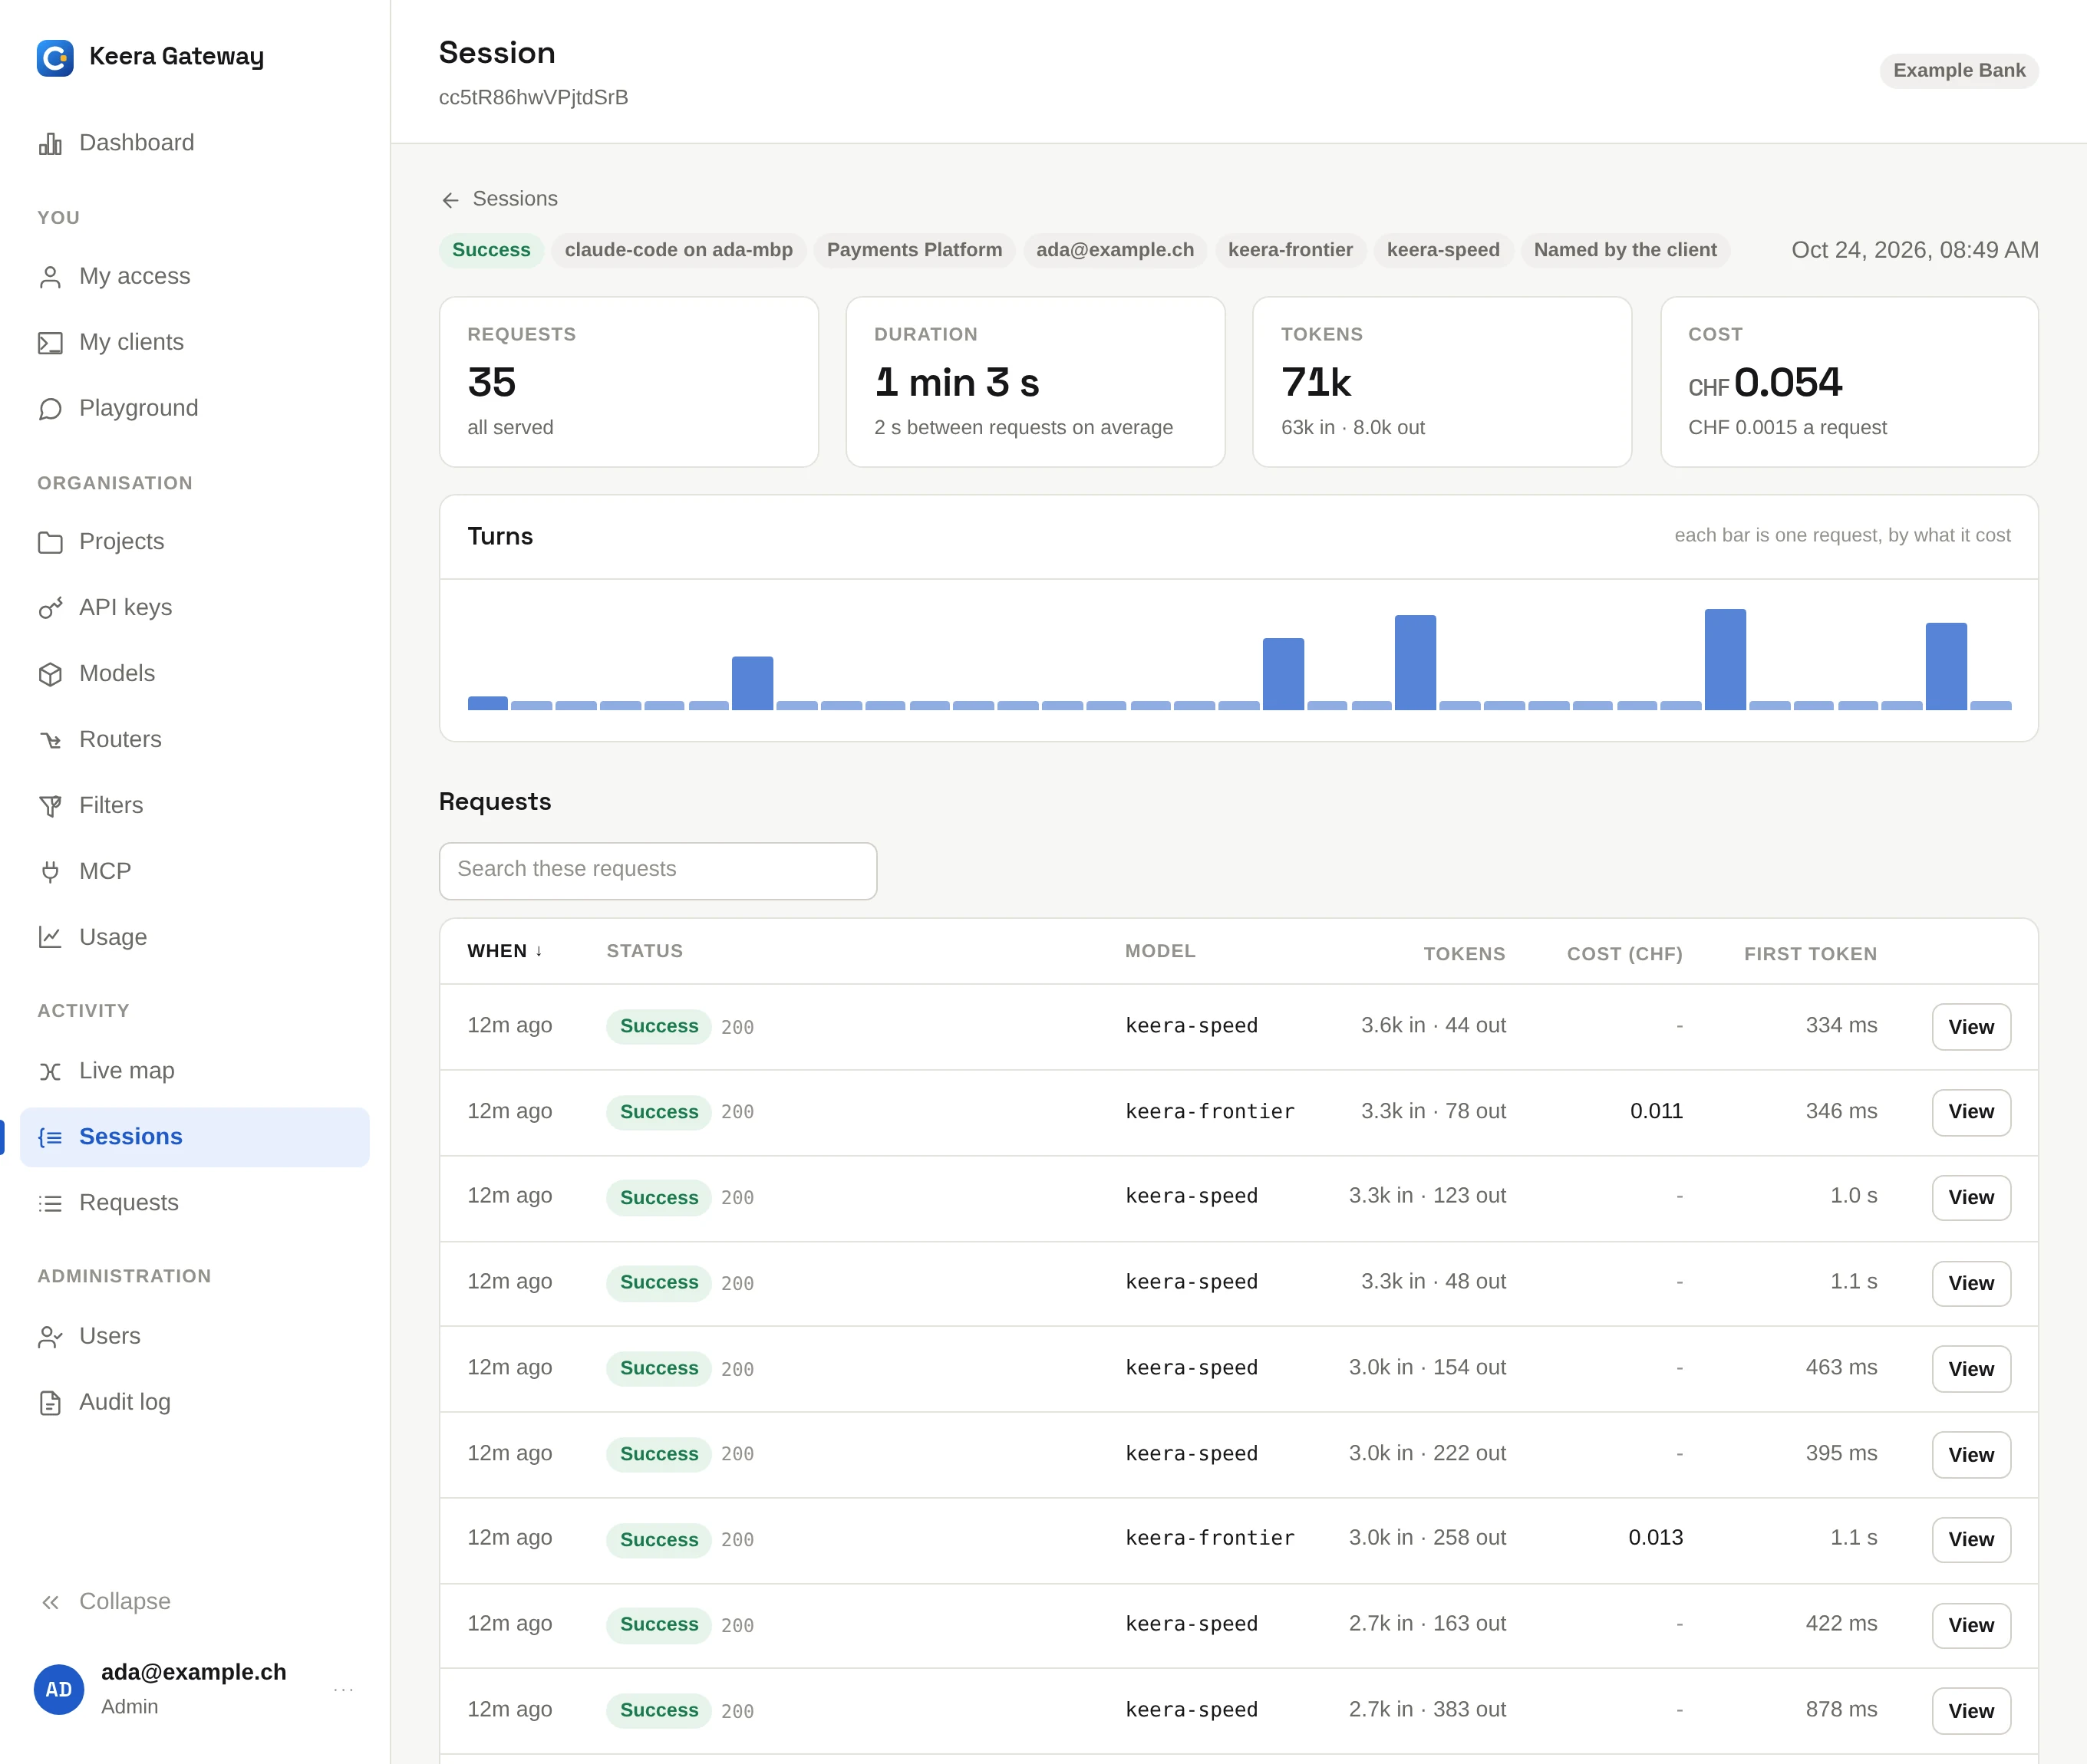Screen dimensions: 2087x1764
Task: Click the MCP plug icon
Action: tap(50, 872)
